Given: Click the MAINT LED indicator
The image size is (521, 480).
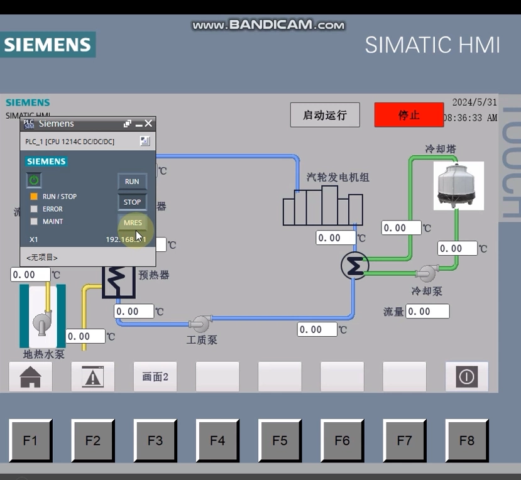Looking at the screenshot, I should tap(34, 221).
